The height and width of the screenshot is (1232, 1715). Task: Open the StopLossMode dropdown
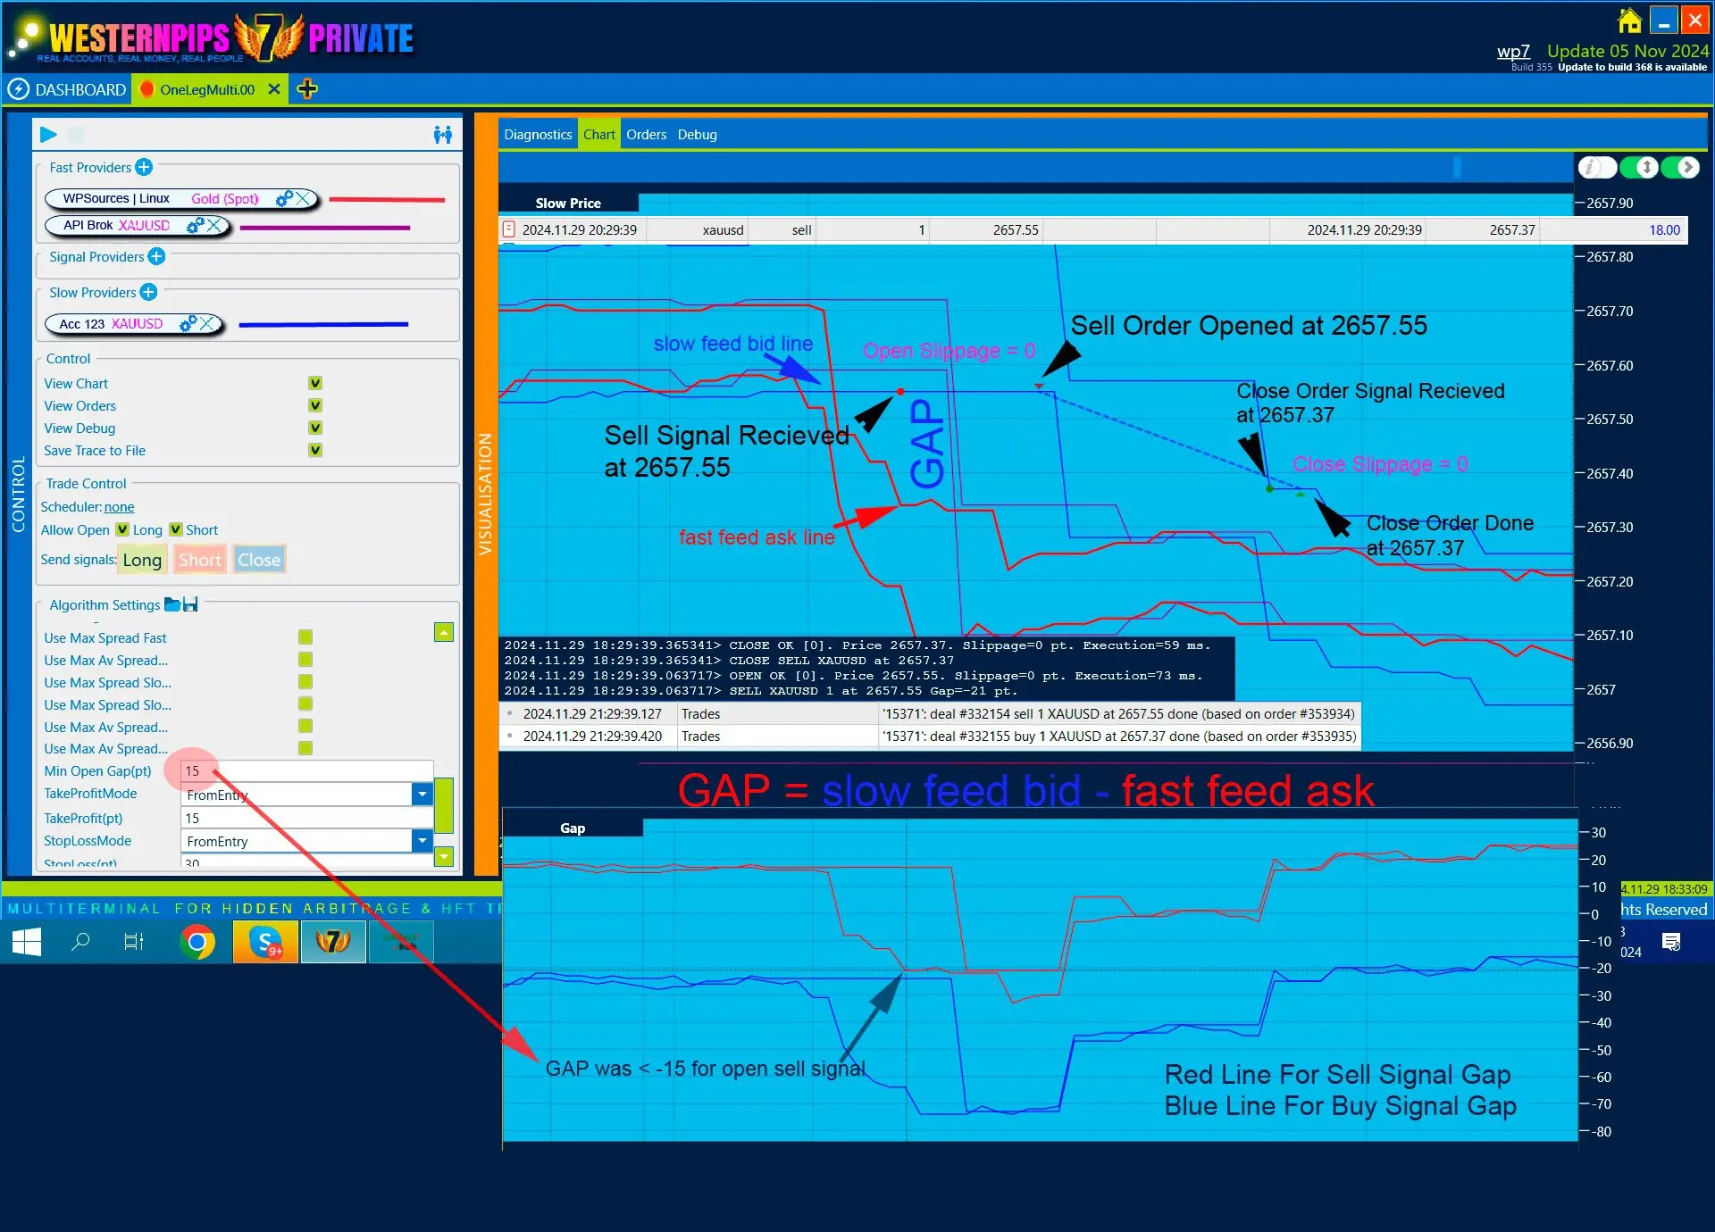[422, 840]
